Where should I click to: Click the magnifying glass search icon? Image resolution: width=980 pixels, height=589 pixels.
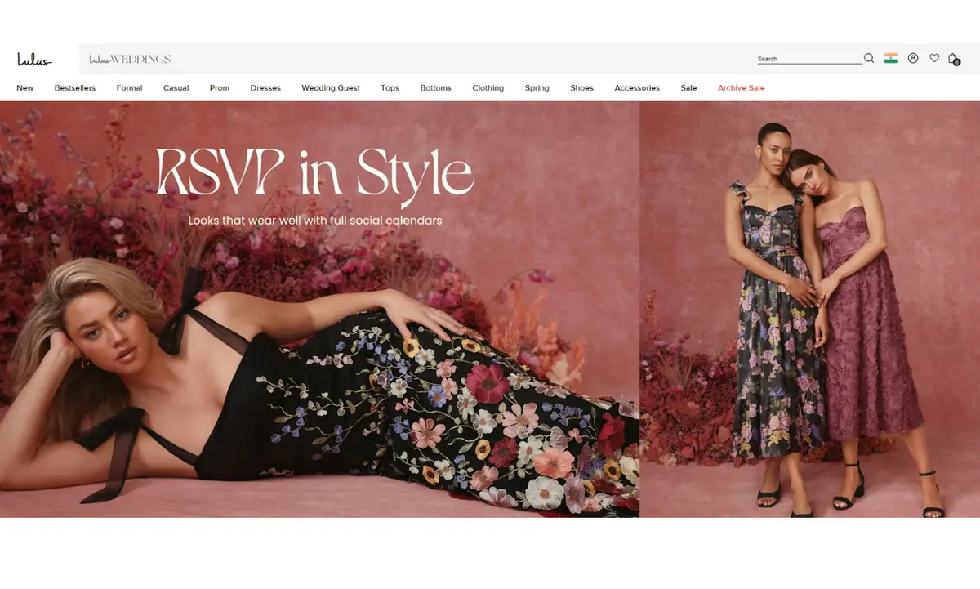[869, 58]
